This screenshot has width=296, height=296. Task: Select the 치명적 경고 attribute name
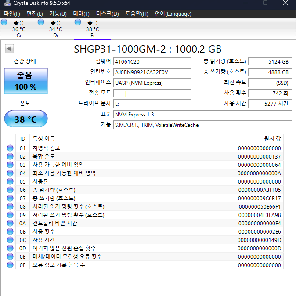46,148
